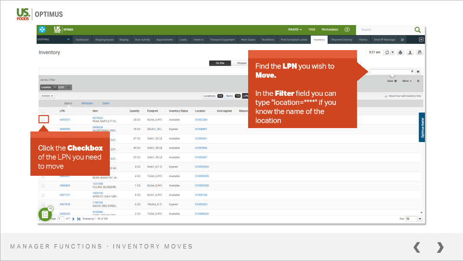This screenshot has height=261, width=463.
Task: Open location link D1000706
Action: click(201, 195)
